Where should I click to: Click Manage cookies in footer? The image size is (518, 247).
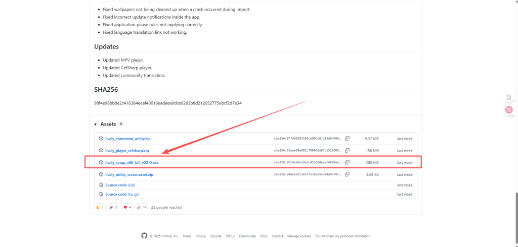tap(299, 236)
